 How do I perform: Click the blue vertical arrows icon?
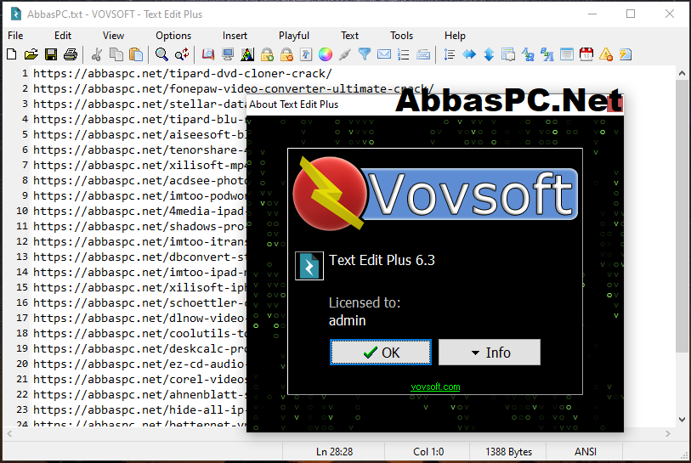[489, 54]
